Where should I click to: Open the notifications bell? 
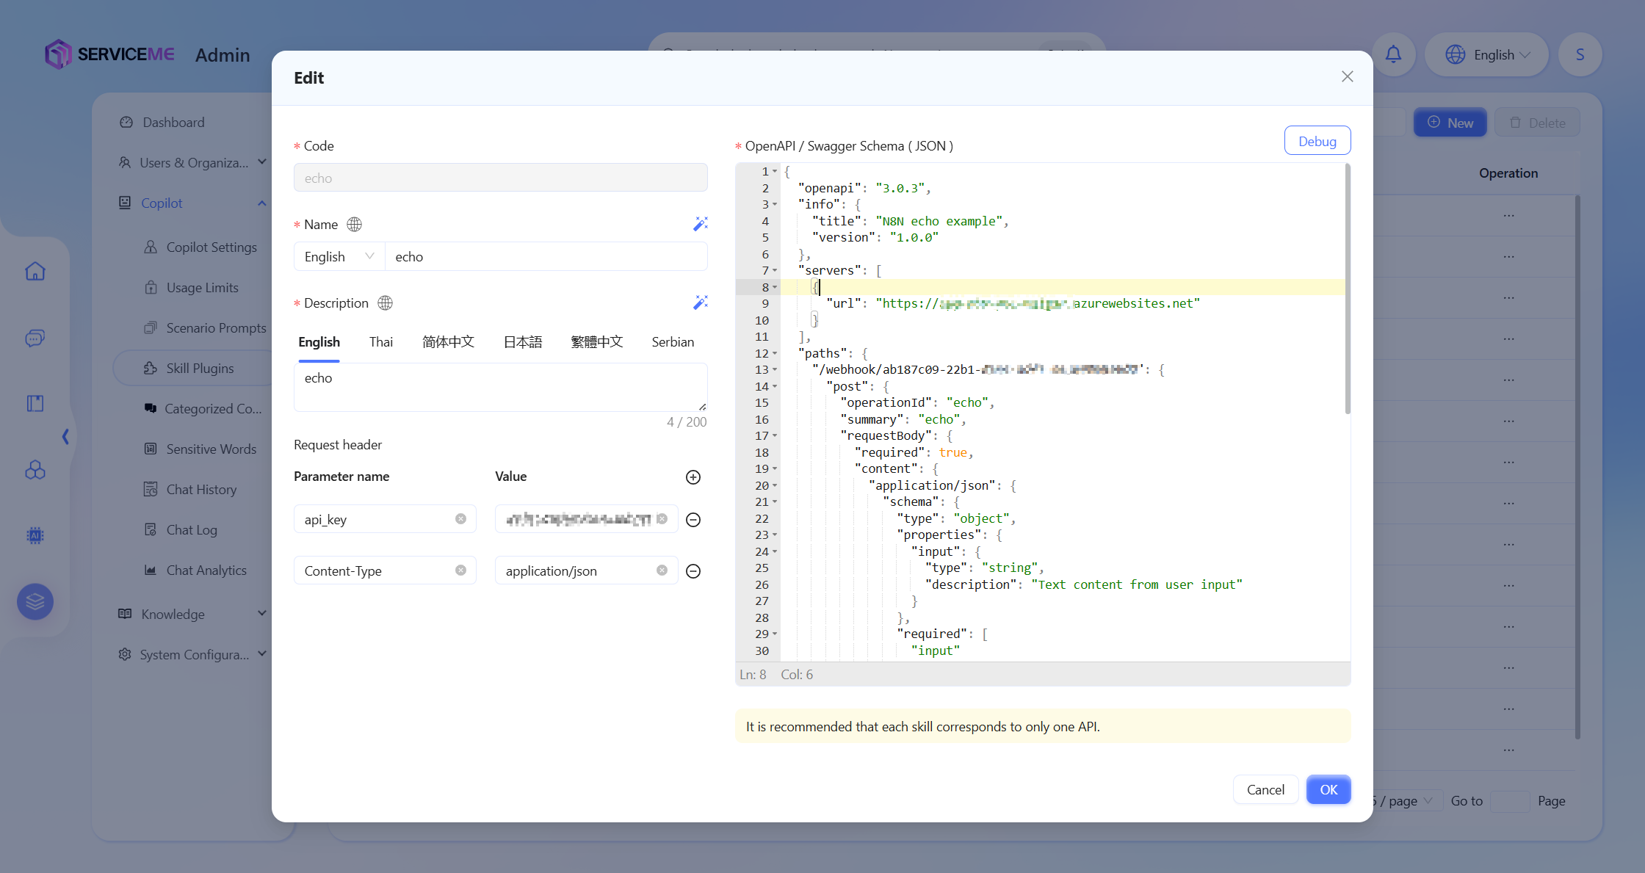1393,54
